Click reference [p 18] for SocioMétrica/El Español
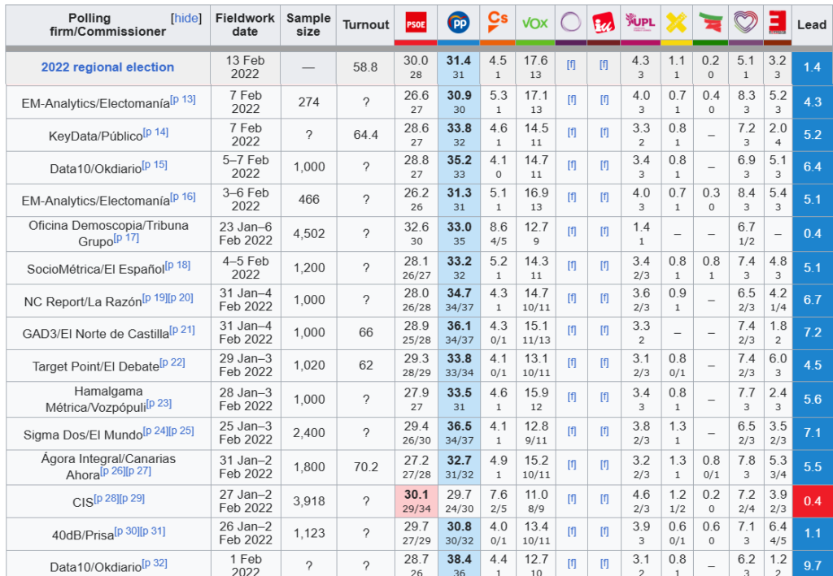 (x=177, y=265)
